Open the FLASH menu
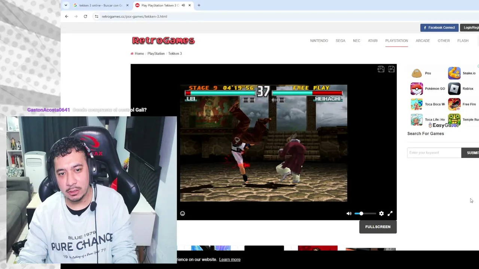The image size is (479, 269). (463, 41)
